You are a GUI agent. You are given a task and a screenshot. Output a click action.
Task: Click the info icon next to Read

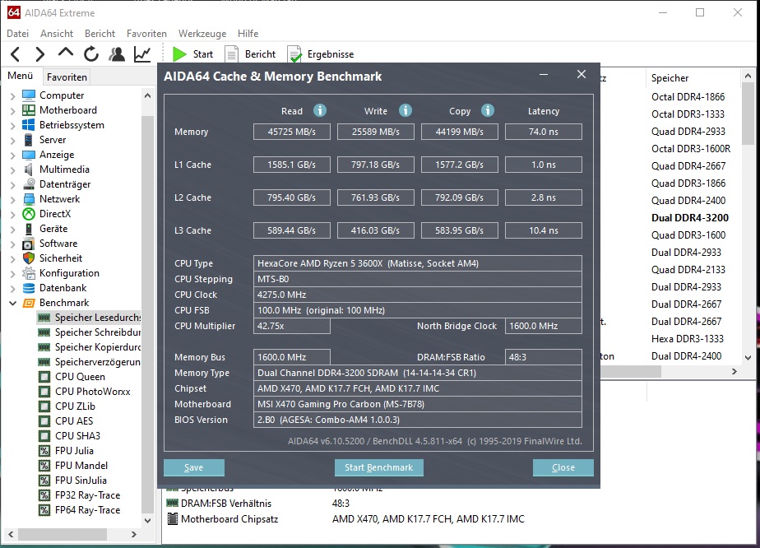tap(319, 110)
